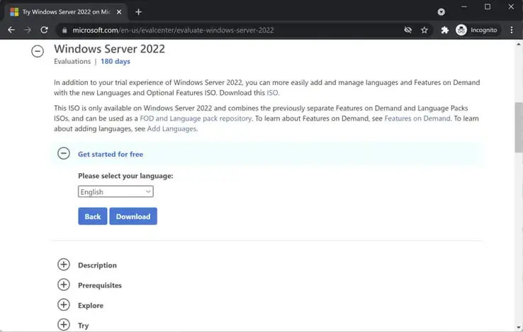Collapse the Windows Server 2022 section

pyautogui.click(x=38, y=51)
